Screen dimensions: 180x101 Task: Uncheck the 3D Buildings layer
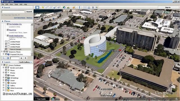point(6,78)
